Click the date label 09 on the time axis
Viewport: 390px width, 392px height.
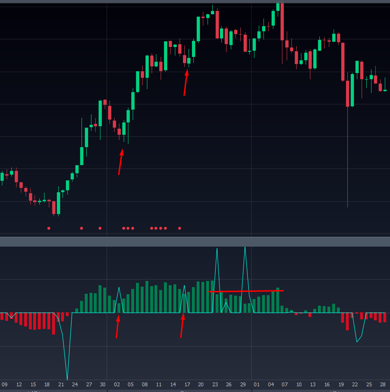pos(5,384)
